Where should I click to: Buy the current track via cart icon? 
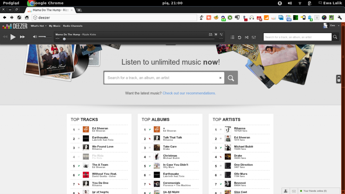click(x=216, y=34)
